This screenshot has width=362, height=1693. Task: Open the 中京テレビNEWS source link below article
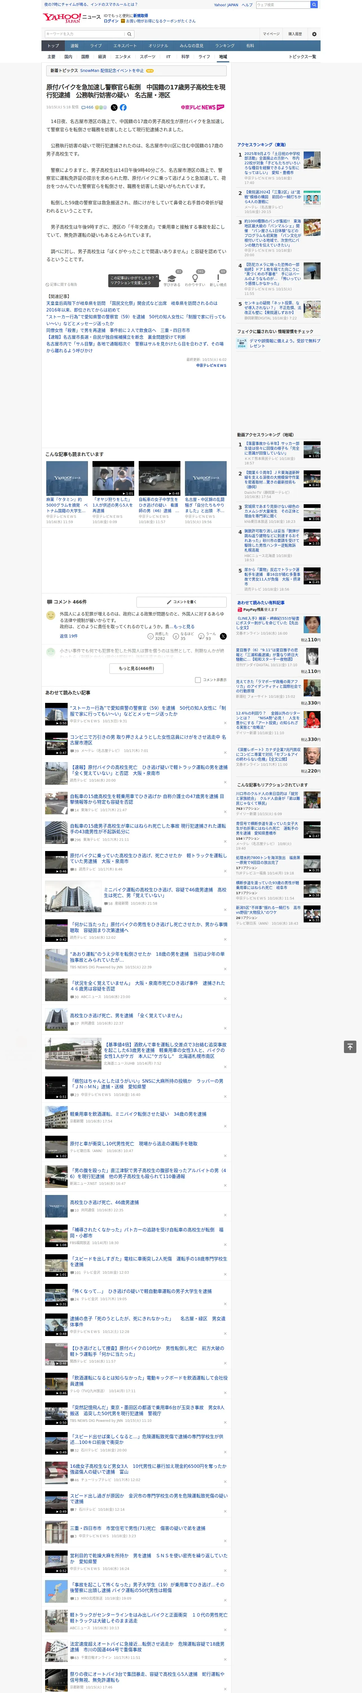coord(211,365)
